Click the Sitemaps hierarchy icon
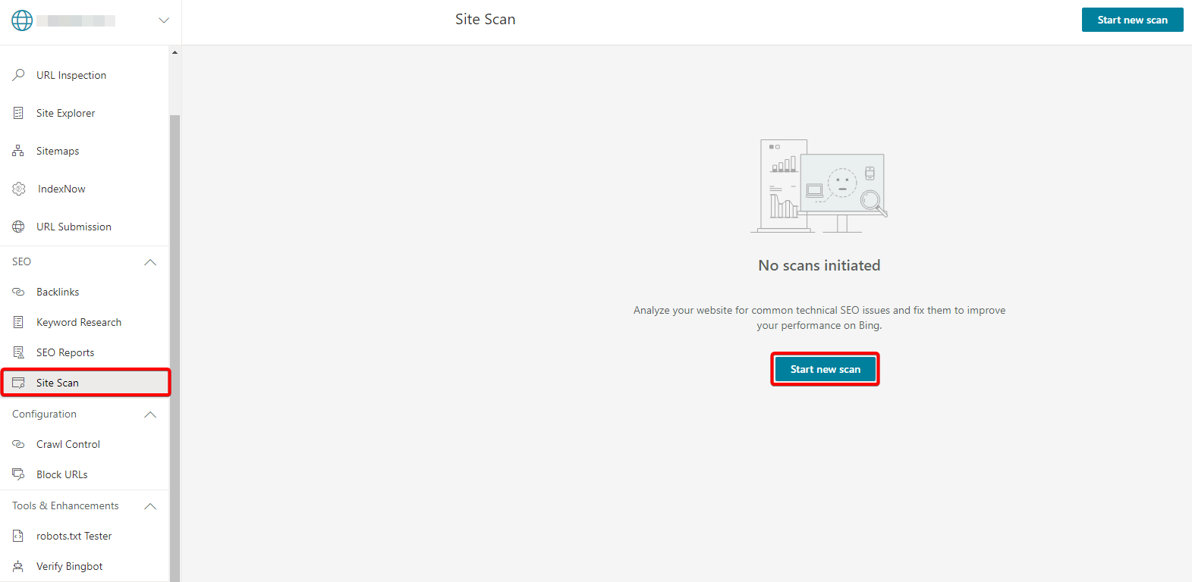This screenshot has width=1192, height=582. click(x=19, y=151)
